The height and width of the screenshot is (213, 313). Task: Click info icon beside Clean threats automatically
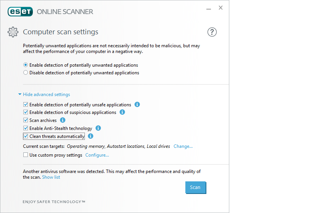(91, 136)
